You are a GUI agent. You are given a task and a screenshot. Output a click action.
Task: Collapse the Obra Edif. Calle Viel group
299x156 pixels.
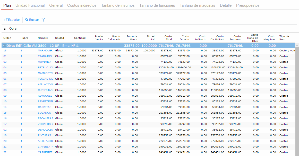4,46
